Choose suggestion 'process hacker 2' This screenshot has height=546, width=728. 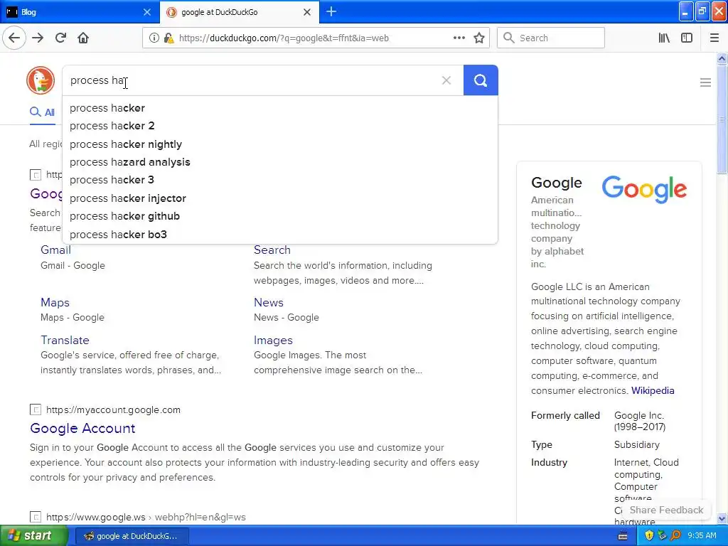pos(280,126)
